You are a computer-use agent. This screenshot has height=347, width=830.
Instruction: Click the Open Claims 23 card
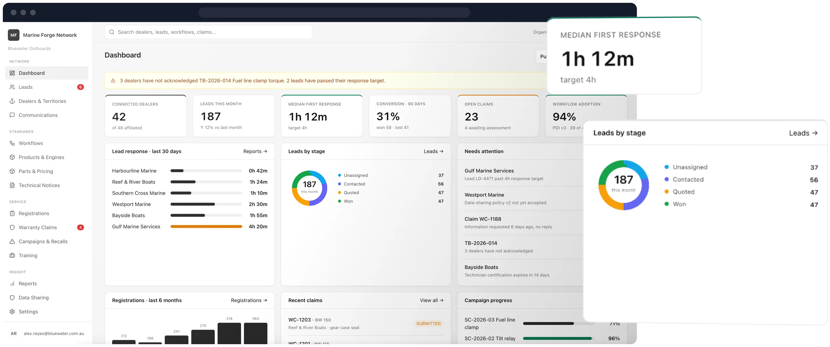coord(498,116)
